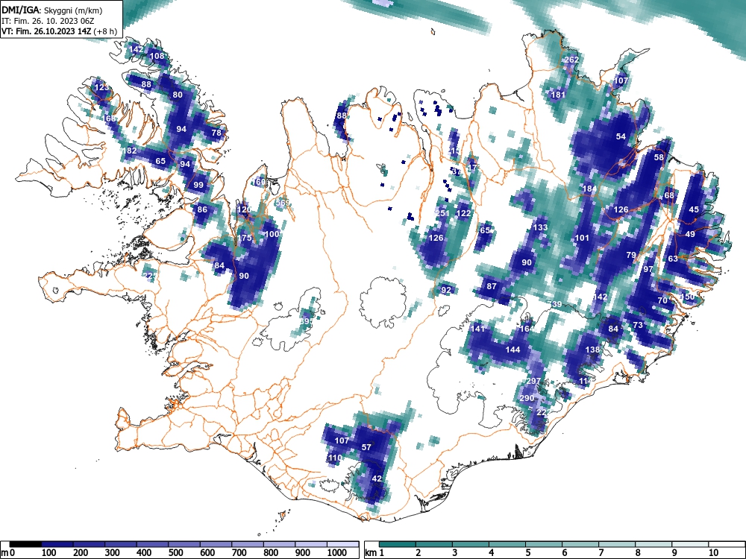Screen dimensions: 746x559
Task: Click the legend swatch between 500 and 600 m
Action: pos(184,544)
